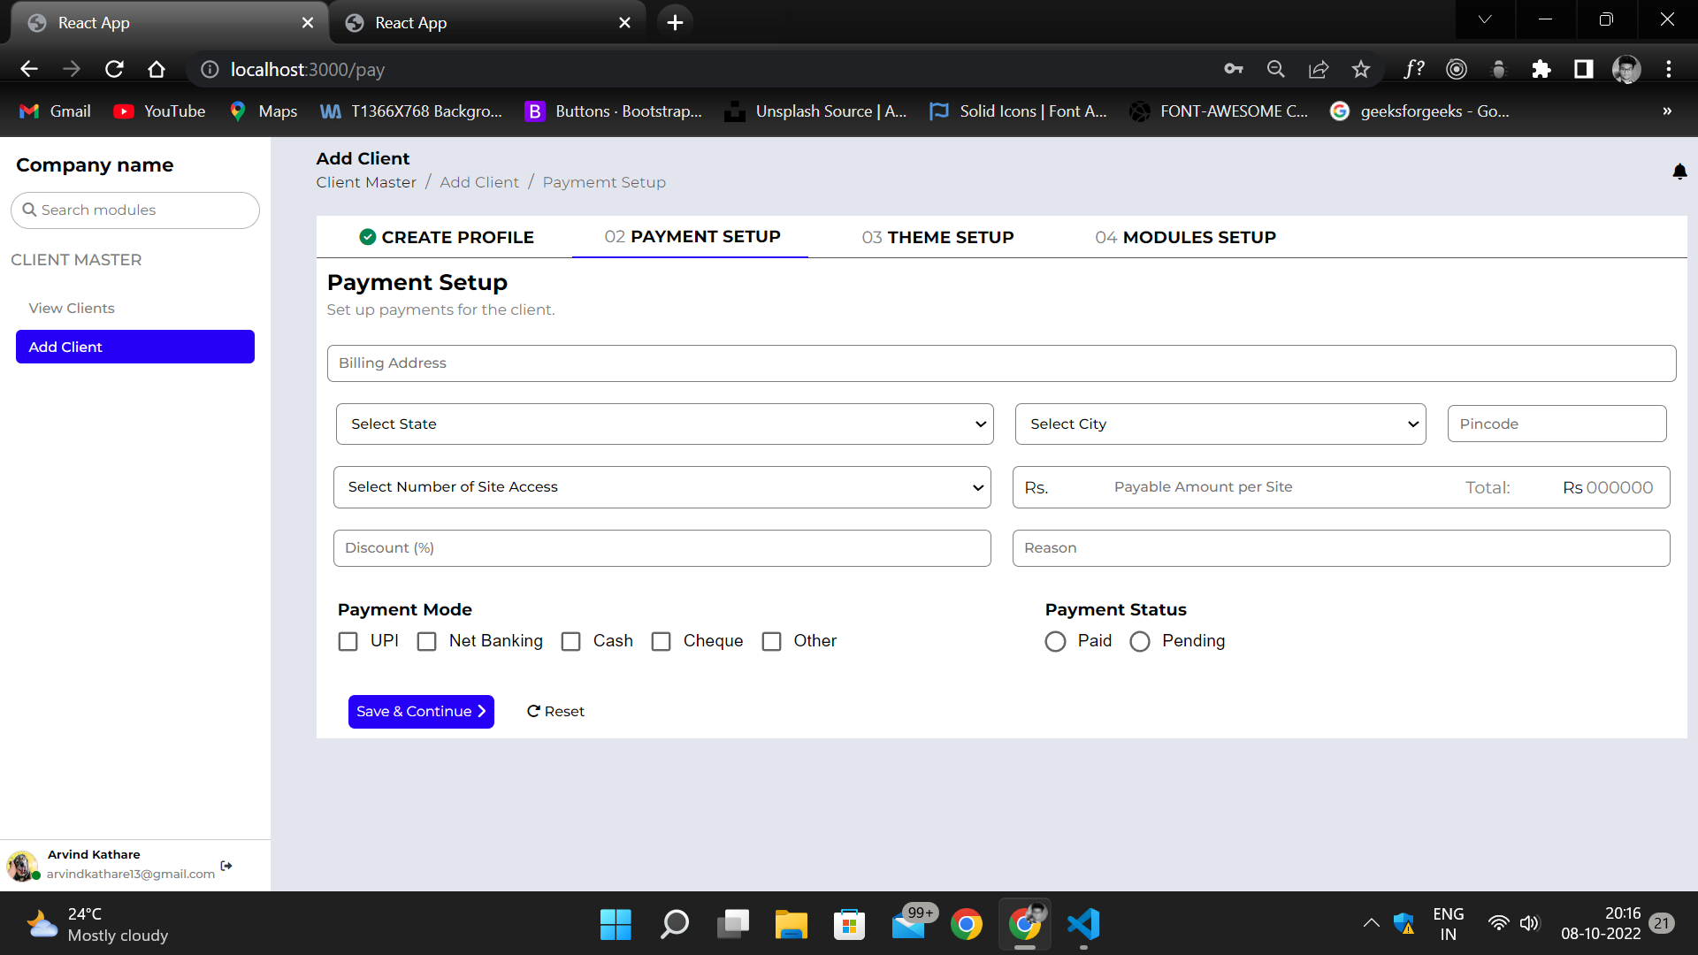Image resolution: width=1698 pixels, height=955 pixels.
Task: Switch to Payment Setup tab
Action: pos(692,237)
